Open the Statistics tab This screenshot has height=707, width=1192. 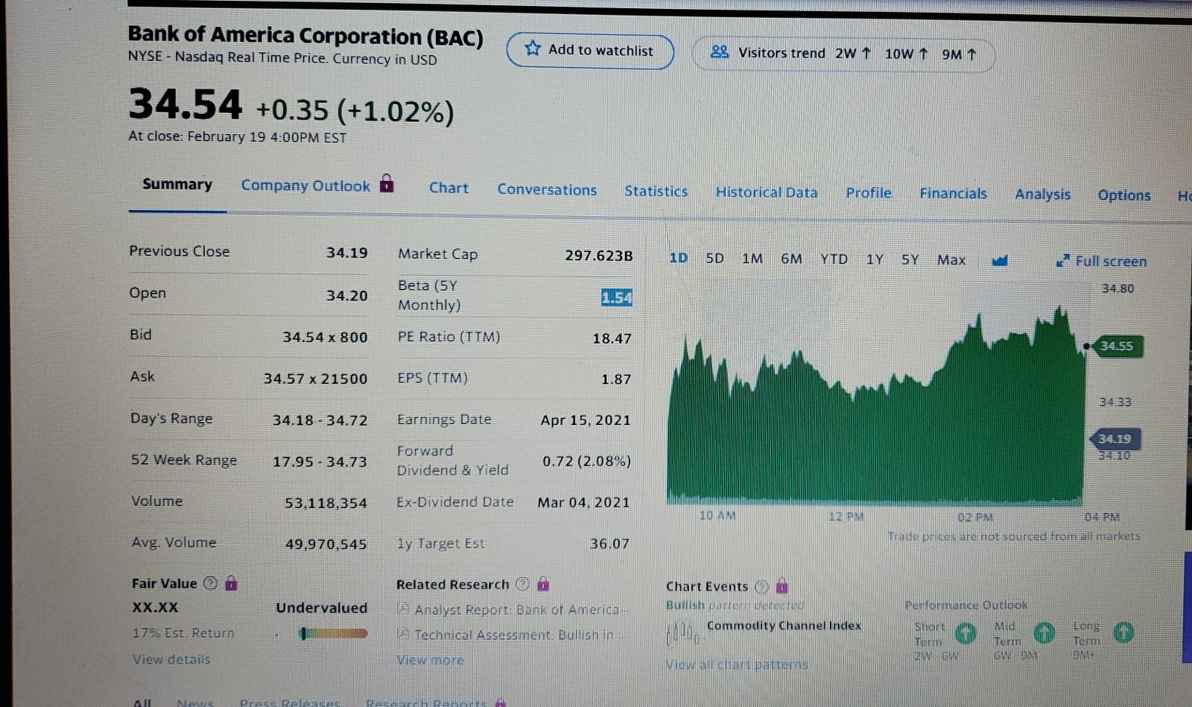[656, 191]
